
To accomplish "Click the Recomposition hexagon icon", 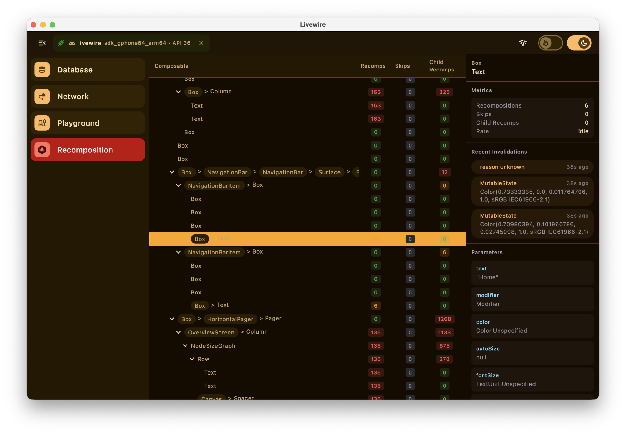I will click(x=42, y=150).
